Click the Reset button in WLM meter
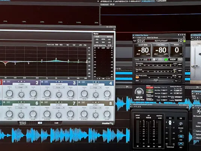Viewport: 201px width, 151px height. pyautogui.click(x=180, y=59)
